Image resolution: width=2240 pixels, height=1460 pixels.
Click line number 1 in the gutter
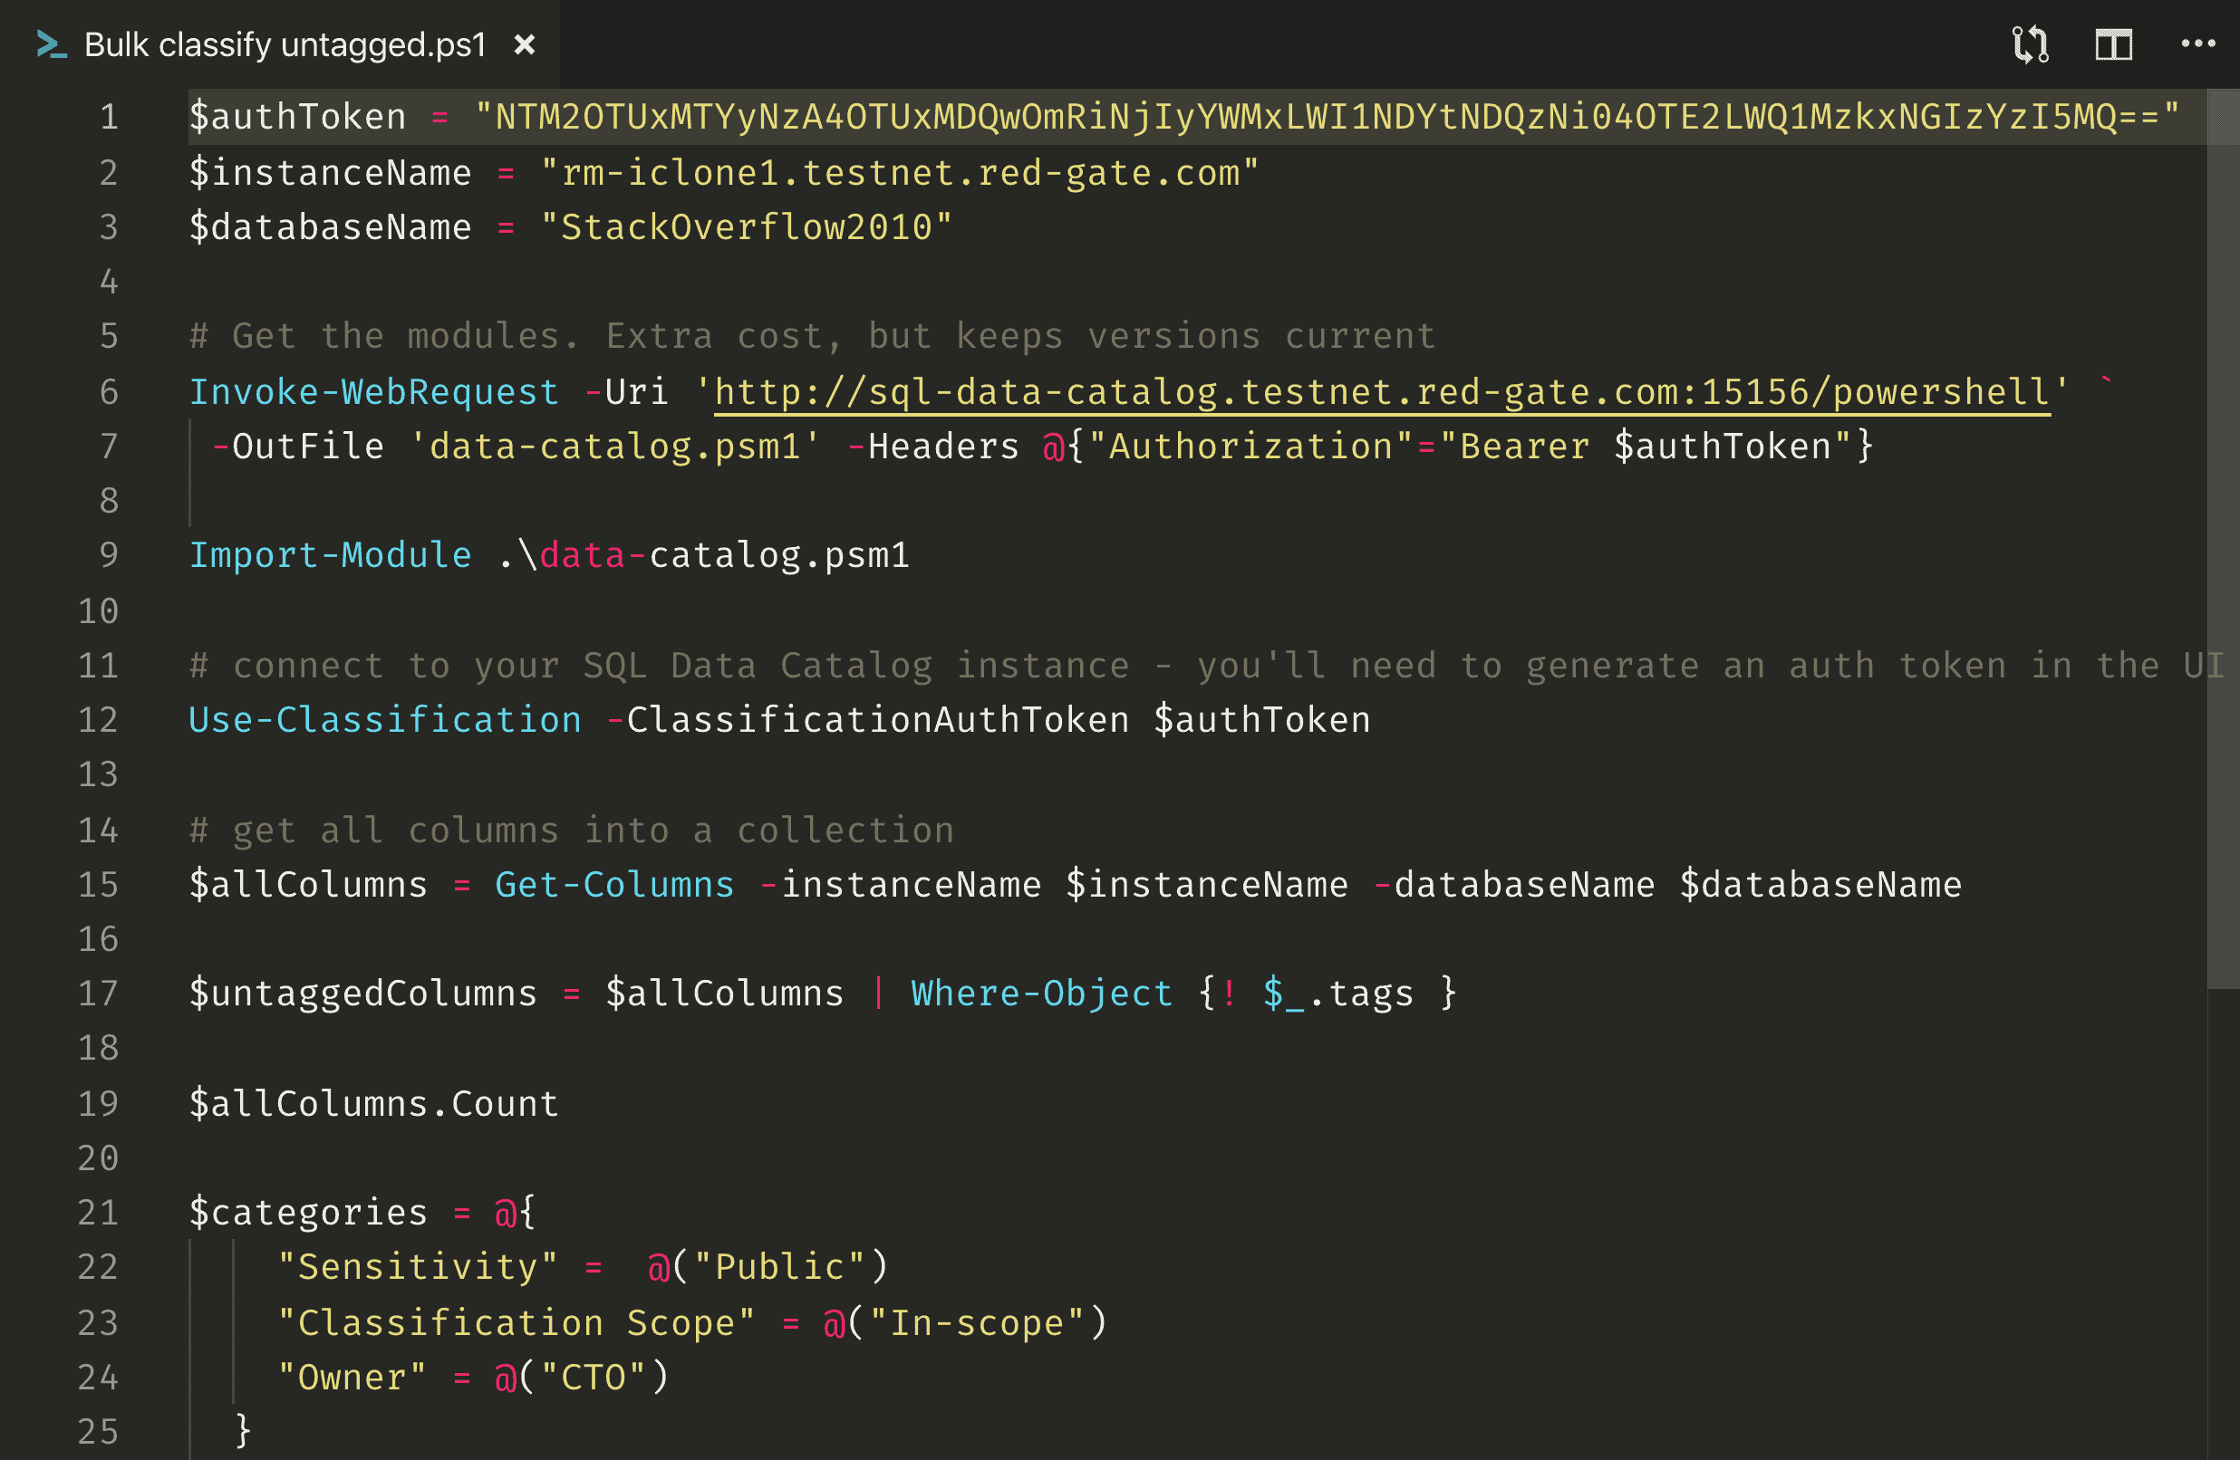coord(109,117)
